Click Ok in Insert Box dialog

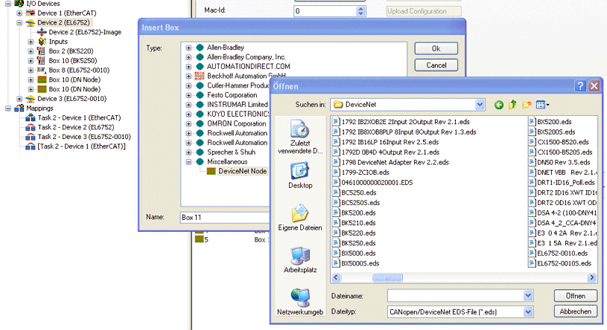436,48
